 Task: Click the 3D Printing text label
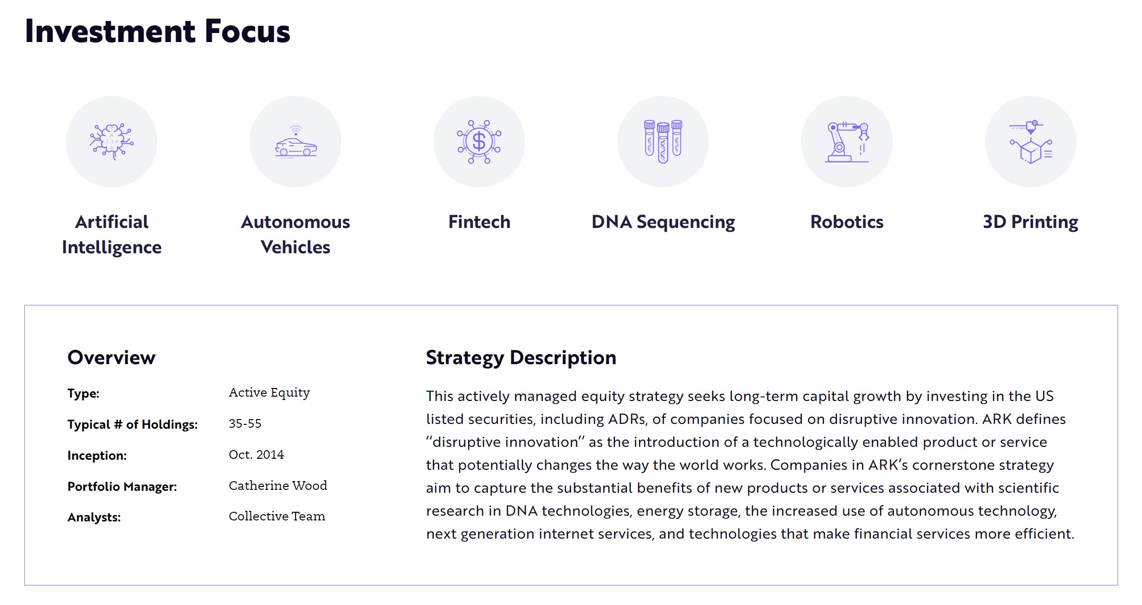(x=1031, y=223)
